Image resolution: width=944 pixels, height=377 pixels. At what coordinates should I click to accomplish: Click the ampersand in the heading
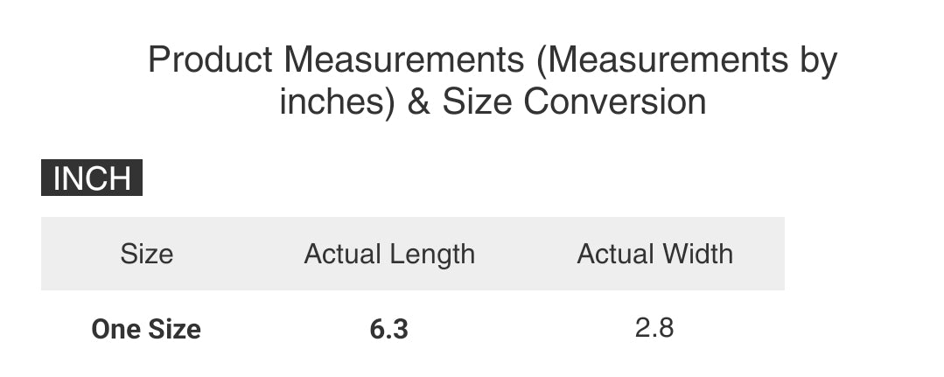418,102
